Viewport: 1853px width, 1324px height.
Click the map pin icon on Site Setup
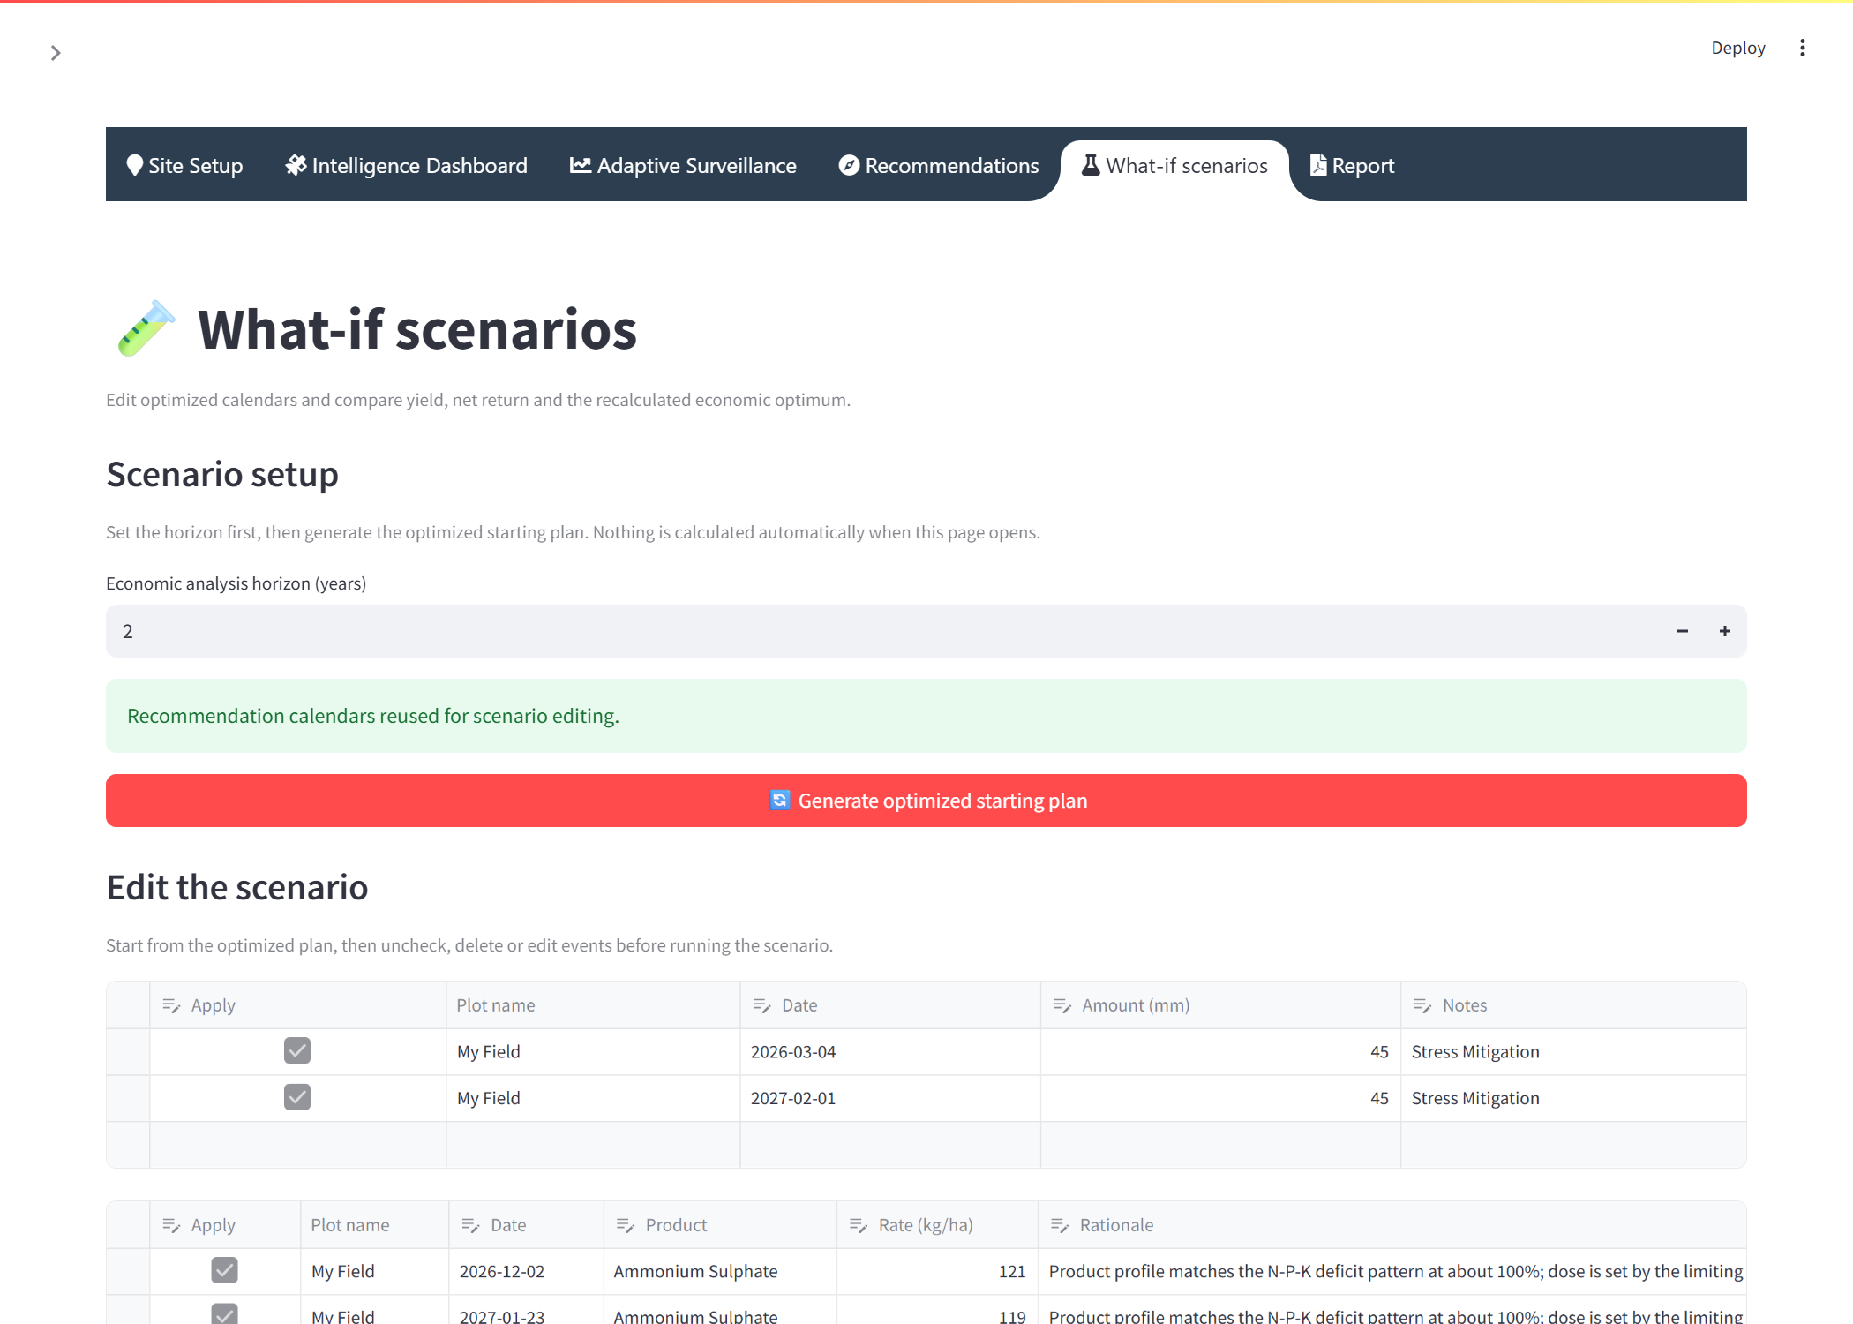[x=134, y=165]
